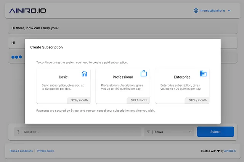The height and width of the screenshot is (162, 244).
Task: Select the Basic plan title
Action: (x=63, y=77)
